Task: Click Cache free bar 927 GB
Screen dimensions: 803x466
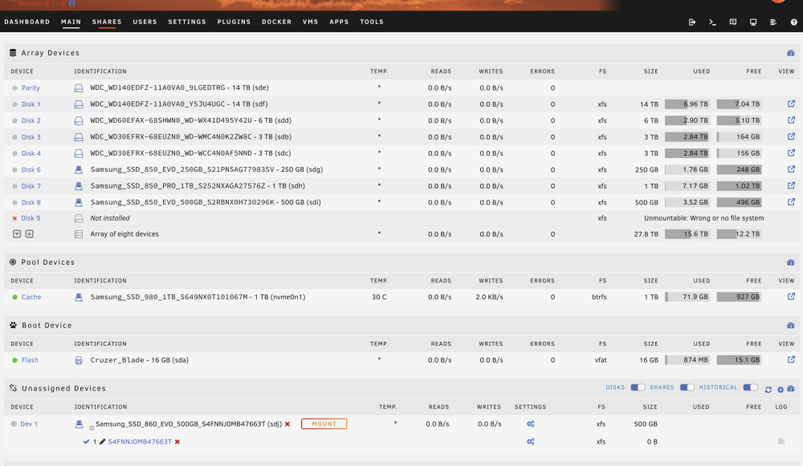Action: pos(739,297)
